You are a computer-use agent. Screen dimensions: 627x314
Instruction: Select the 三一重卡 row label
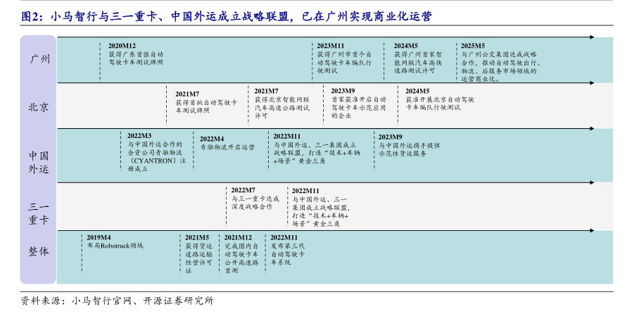[38, 213]
